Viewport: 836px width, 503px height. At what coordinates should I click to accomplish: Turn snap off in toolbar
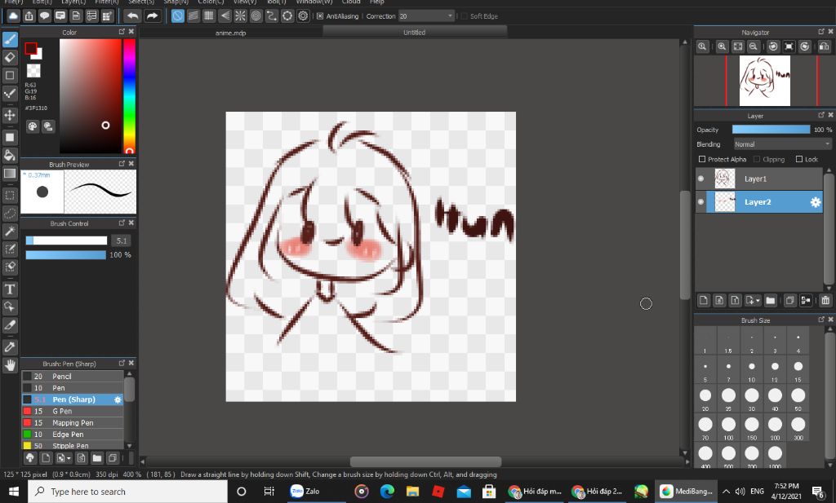(177, 16)
